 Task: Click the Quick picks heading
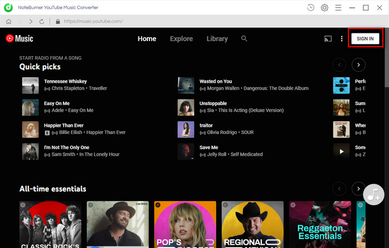coord(40,67)
